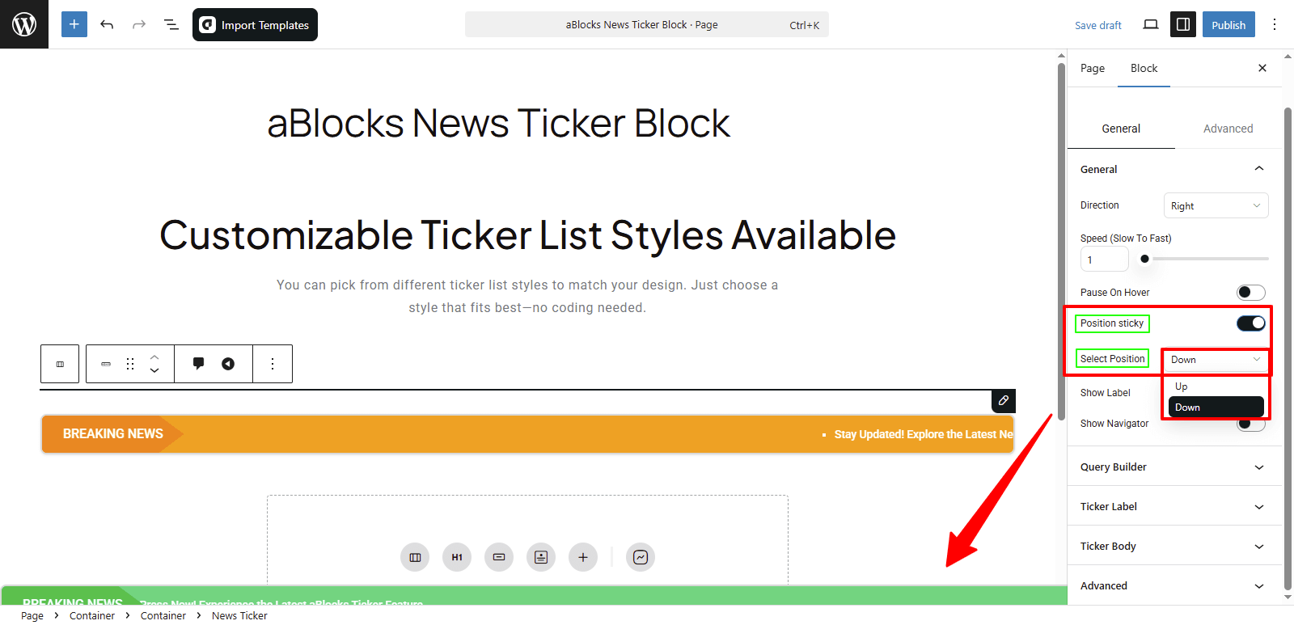The image size is (1294, 625).
Task: Grab the block drag handle
Action: (130, 364)
